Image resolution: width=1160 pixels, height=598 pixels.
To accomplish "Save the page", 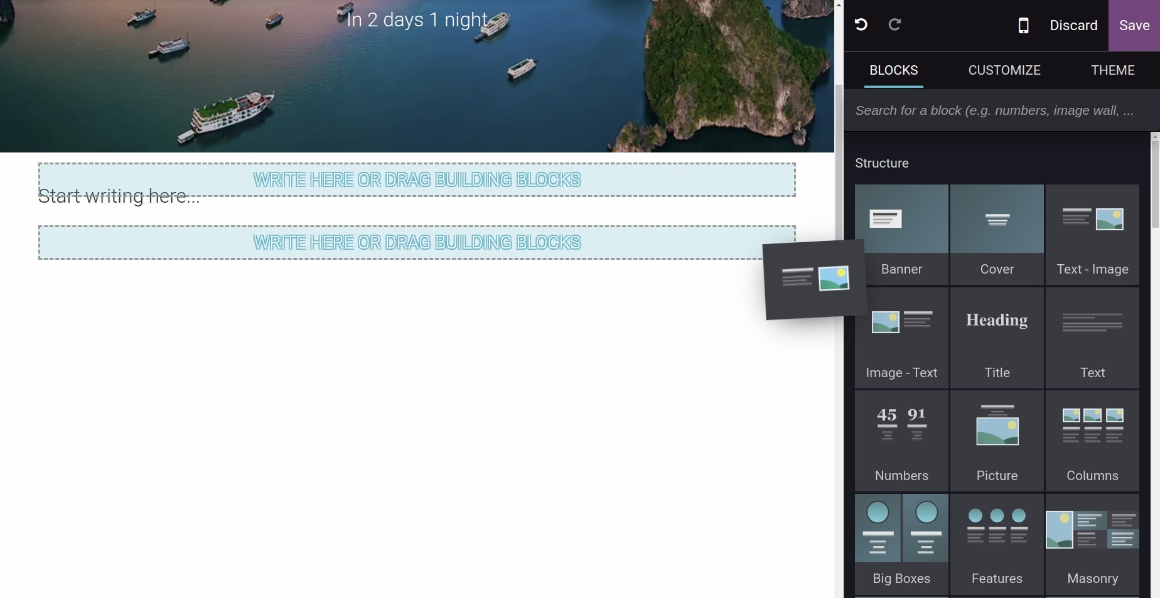I will 1134,25.
